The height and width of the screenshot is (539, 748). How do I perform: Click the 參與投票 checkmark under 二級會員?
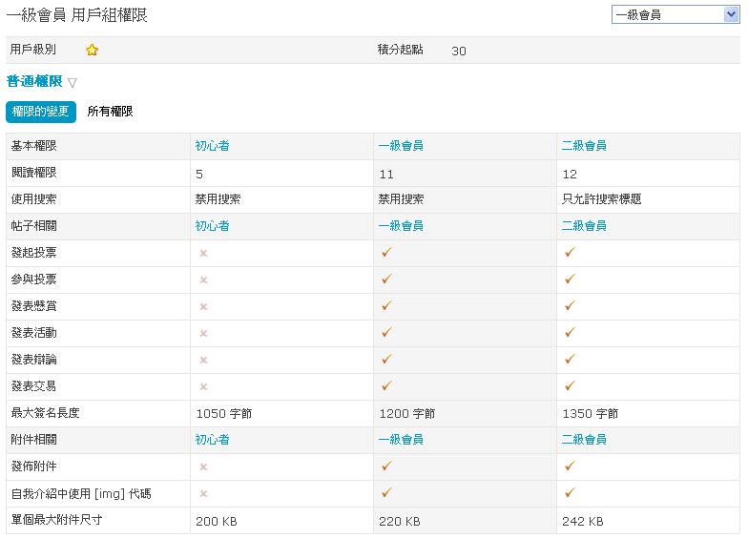point(570,280)
